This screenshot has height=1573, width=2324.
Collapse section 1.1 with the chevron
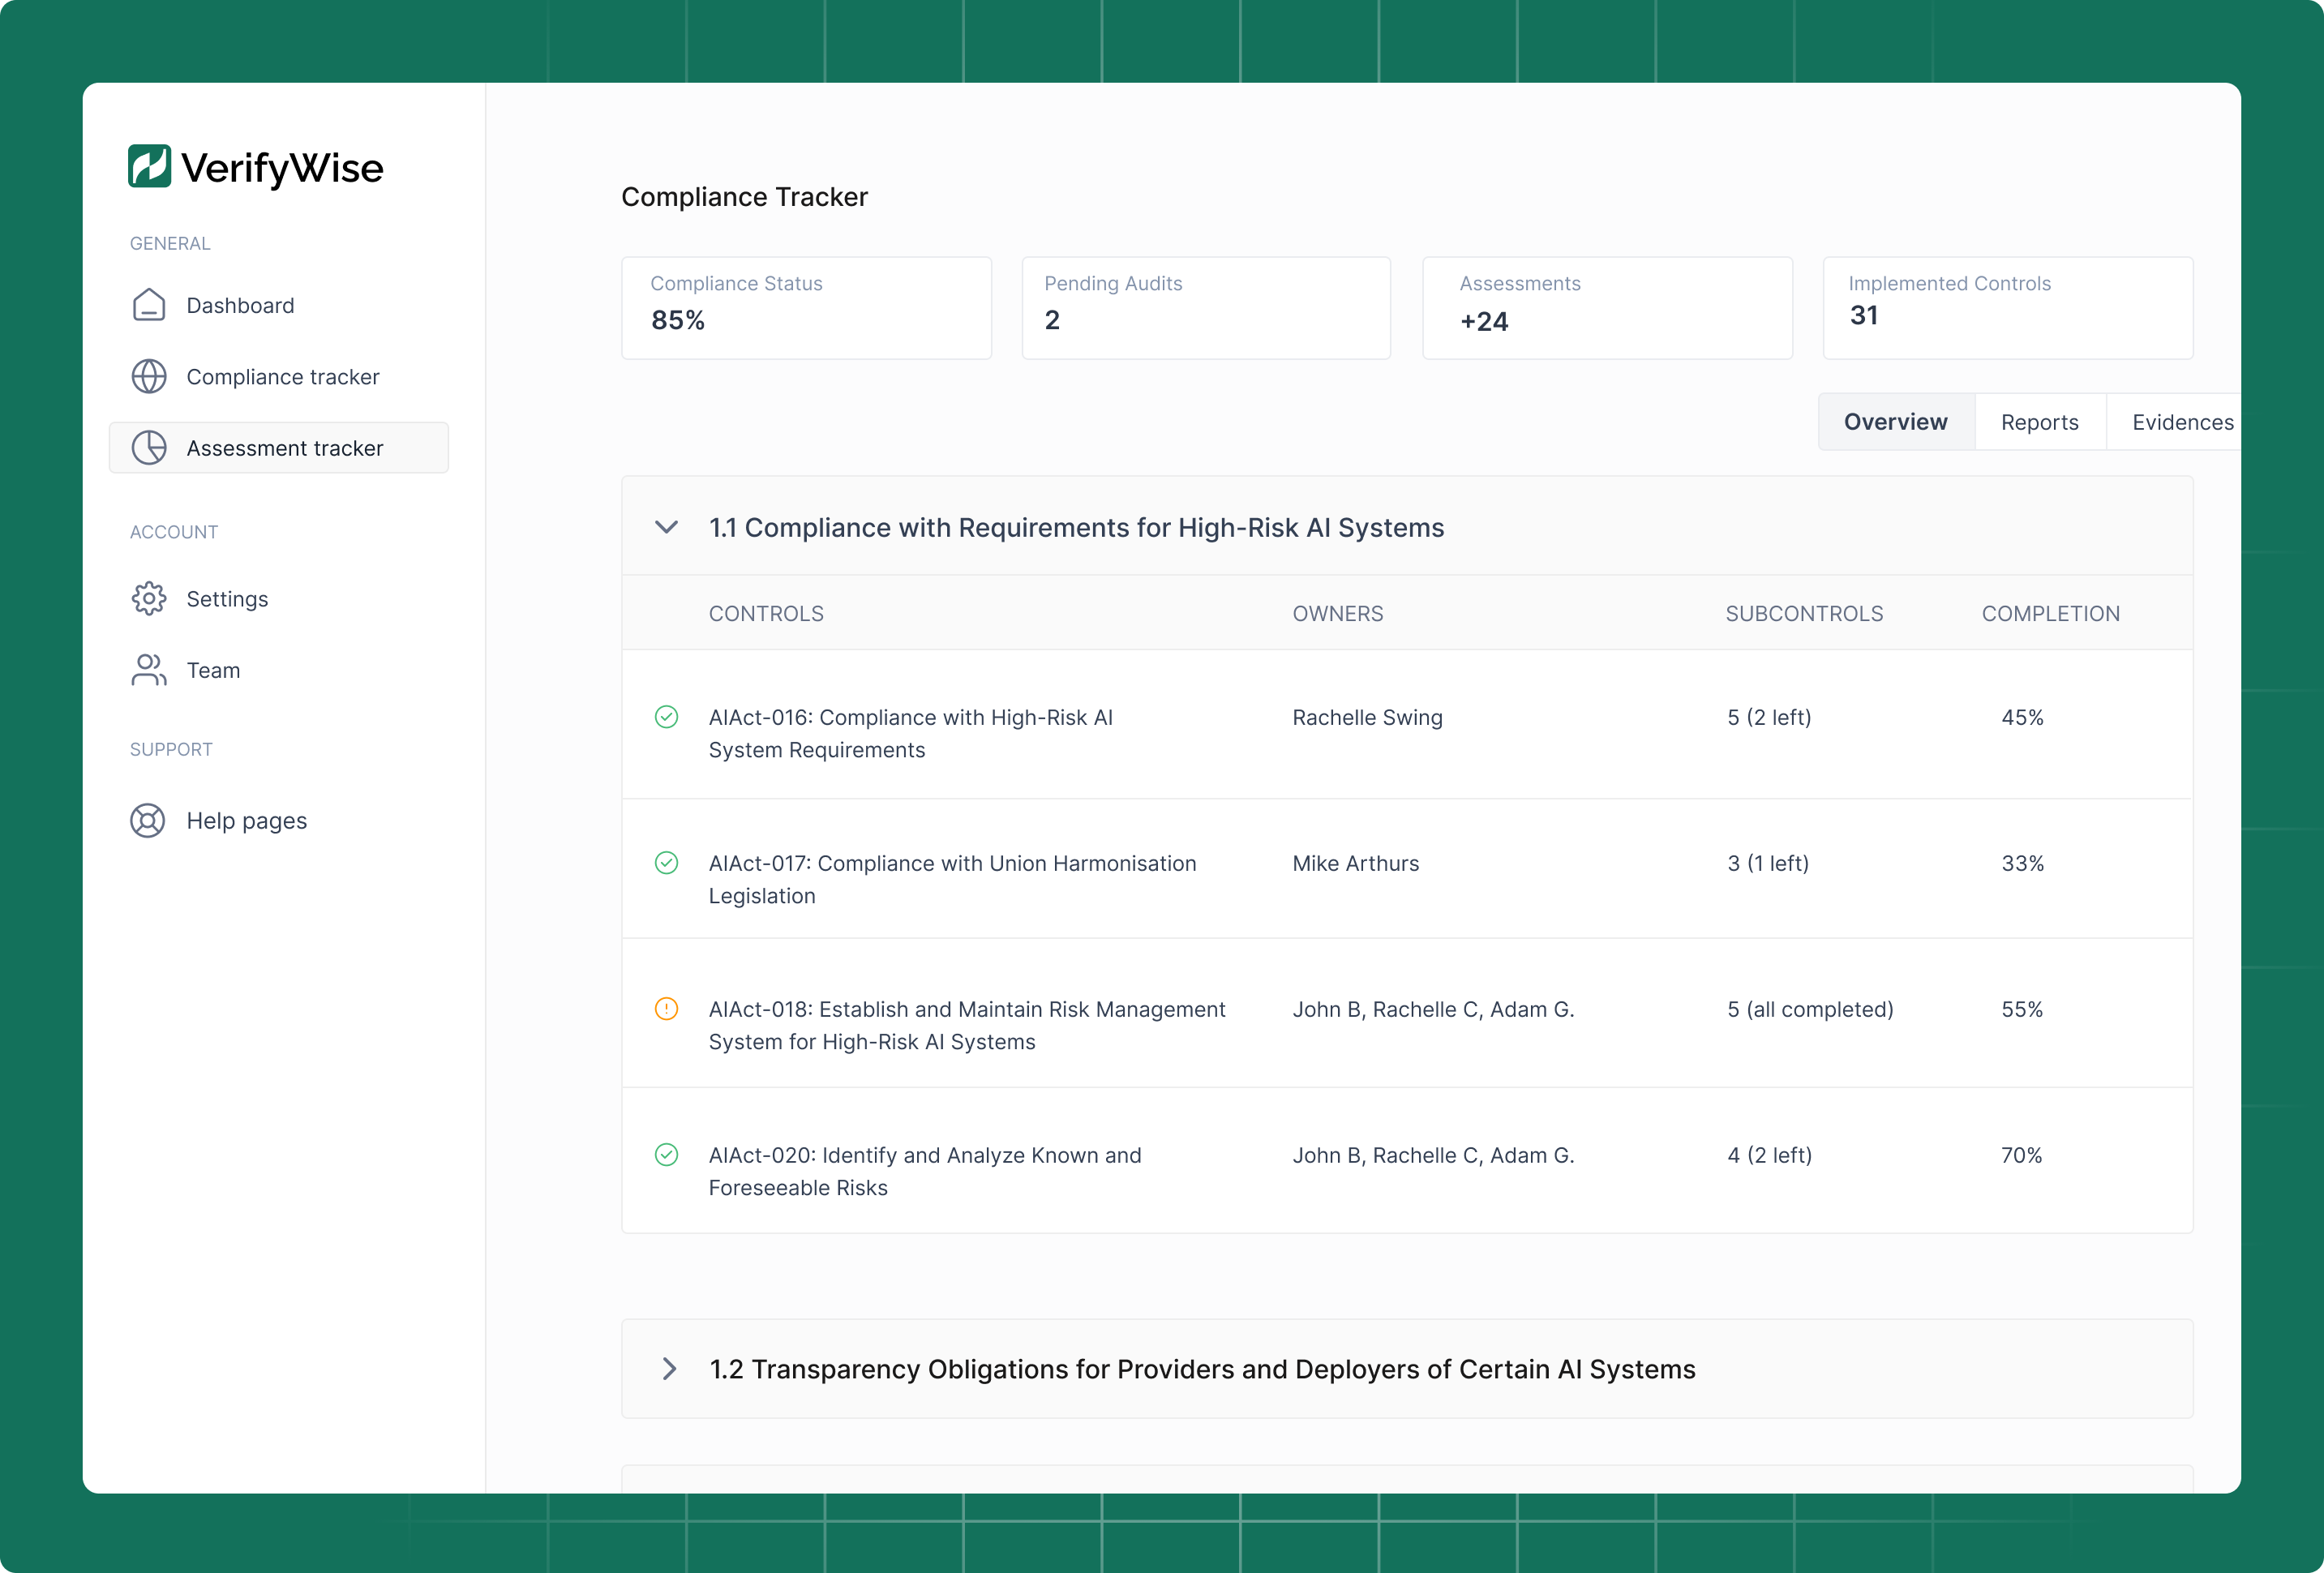point(667,527)
